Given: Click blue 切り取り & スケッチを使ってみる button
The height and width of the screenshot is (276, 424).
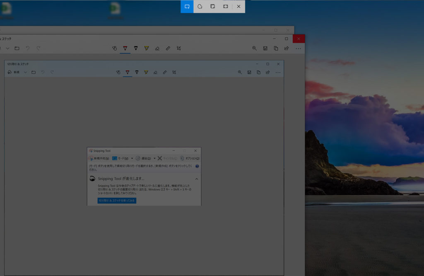Looking at the screenshot, I should click(x=117, y=200).
